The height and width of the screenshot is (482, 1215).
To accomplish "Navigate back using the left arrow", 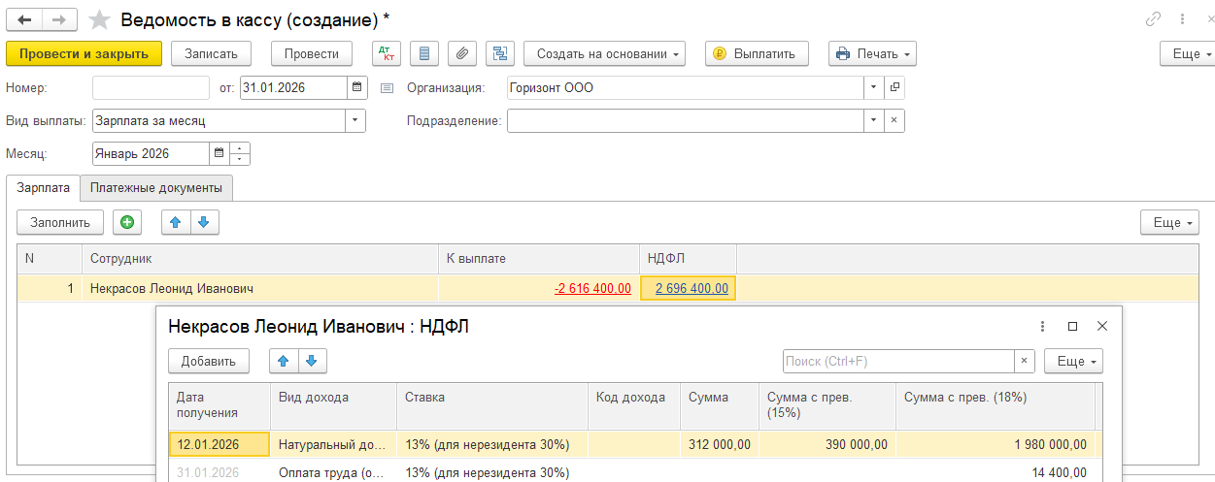I will (25, 19).
